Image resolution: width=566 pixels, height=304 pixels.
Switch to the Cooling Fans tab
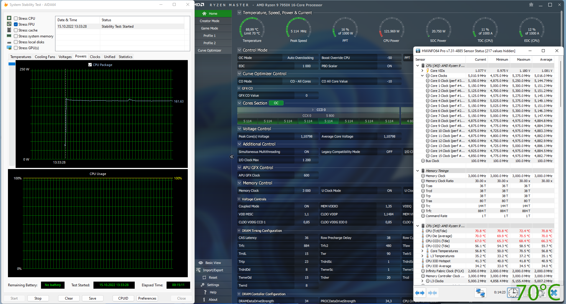[45, 57]
